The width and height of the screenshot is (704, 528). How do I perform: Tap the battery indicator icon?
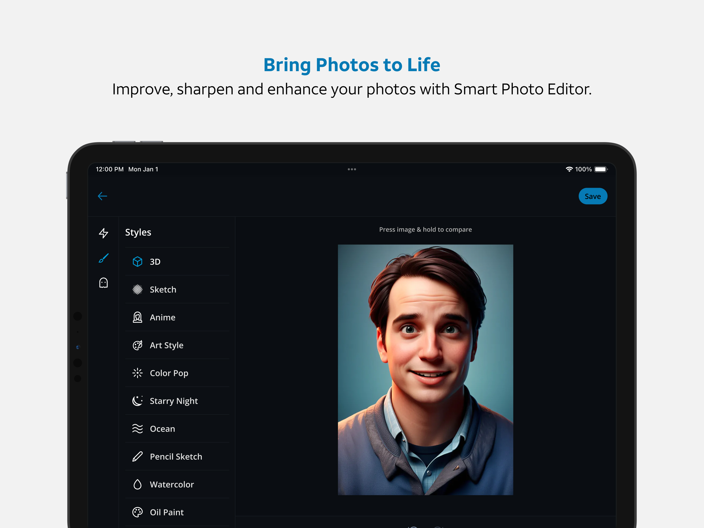point(601,169)
